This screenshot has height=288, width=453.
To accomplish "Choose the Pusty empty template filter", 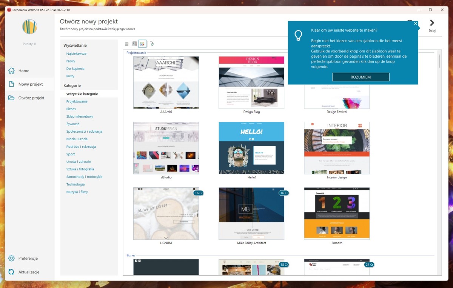I will click(70, 76).
